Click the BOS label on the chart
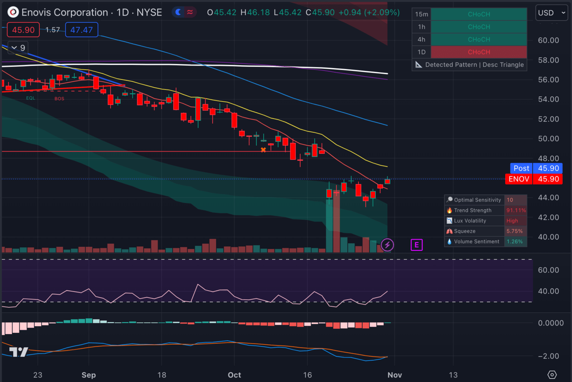The height and width of the screenshot is (382, 572). [x=59, y=98]
